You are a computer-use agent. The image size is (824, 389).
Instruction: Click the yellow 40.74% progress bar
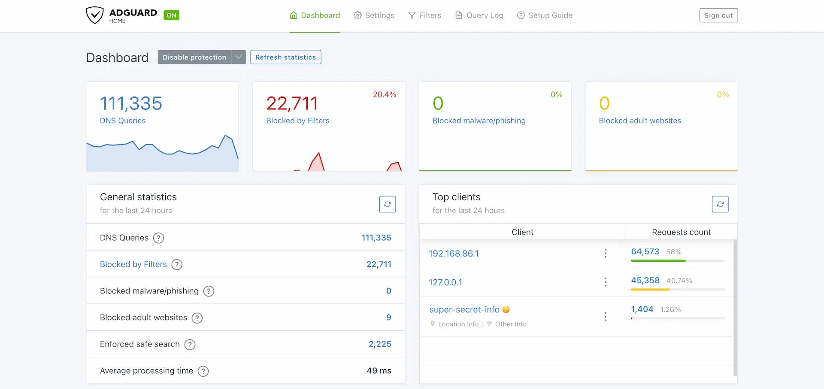click(x=650, y=289)
